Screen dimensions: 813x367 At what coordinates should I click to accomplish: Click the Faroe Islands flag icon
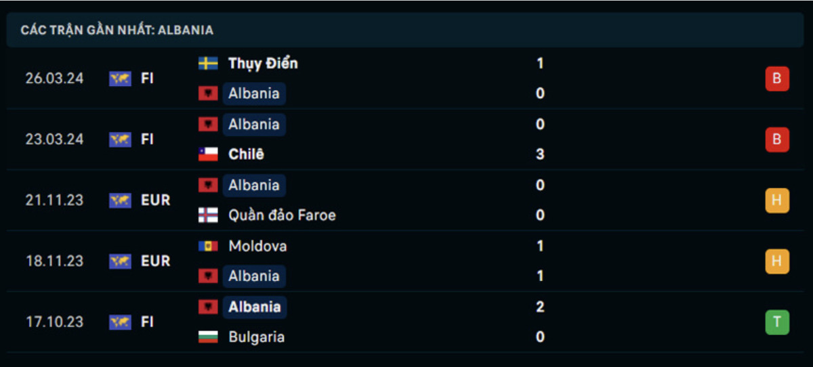(x=208, y=215)
